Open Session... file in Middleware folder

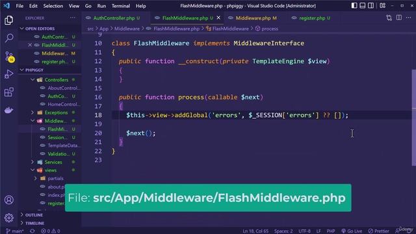pos(57,137)
